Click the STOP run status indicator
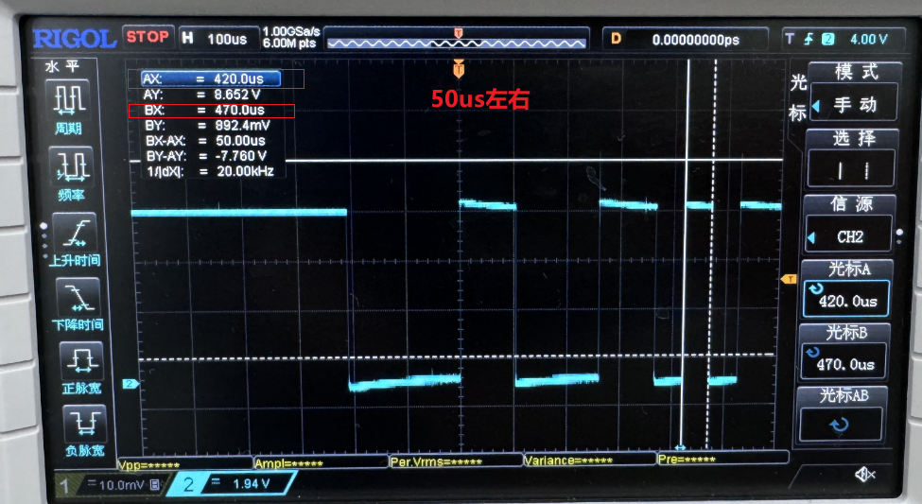922x504 pixels. coord(148,37)
